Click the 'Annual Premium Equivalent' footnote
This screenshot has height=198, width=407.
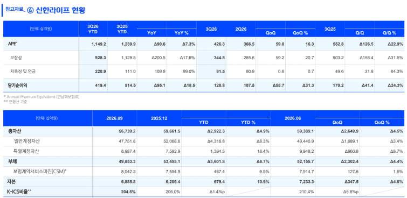[42, 97]
